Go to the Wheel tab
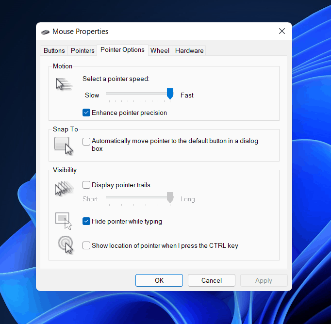Viewport: 331px width, 324px height. pyautogui.click(x=160, y=50)
